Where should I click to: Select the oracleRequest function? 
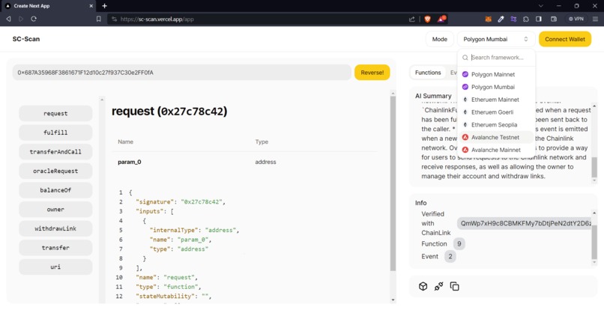tap(55, 171)
